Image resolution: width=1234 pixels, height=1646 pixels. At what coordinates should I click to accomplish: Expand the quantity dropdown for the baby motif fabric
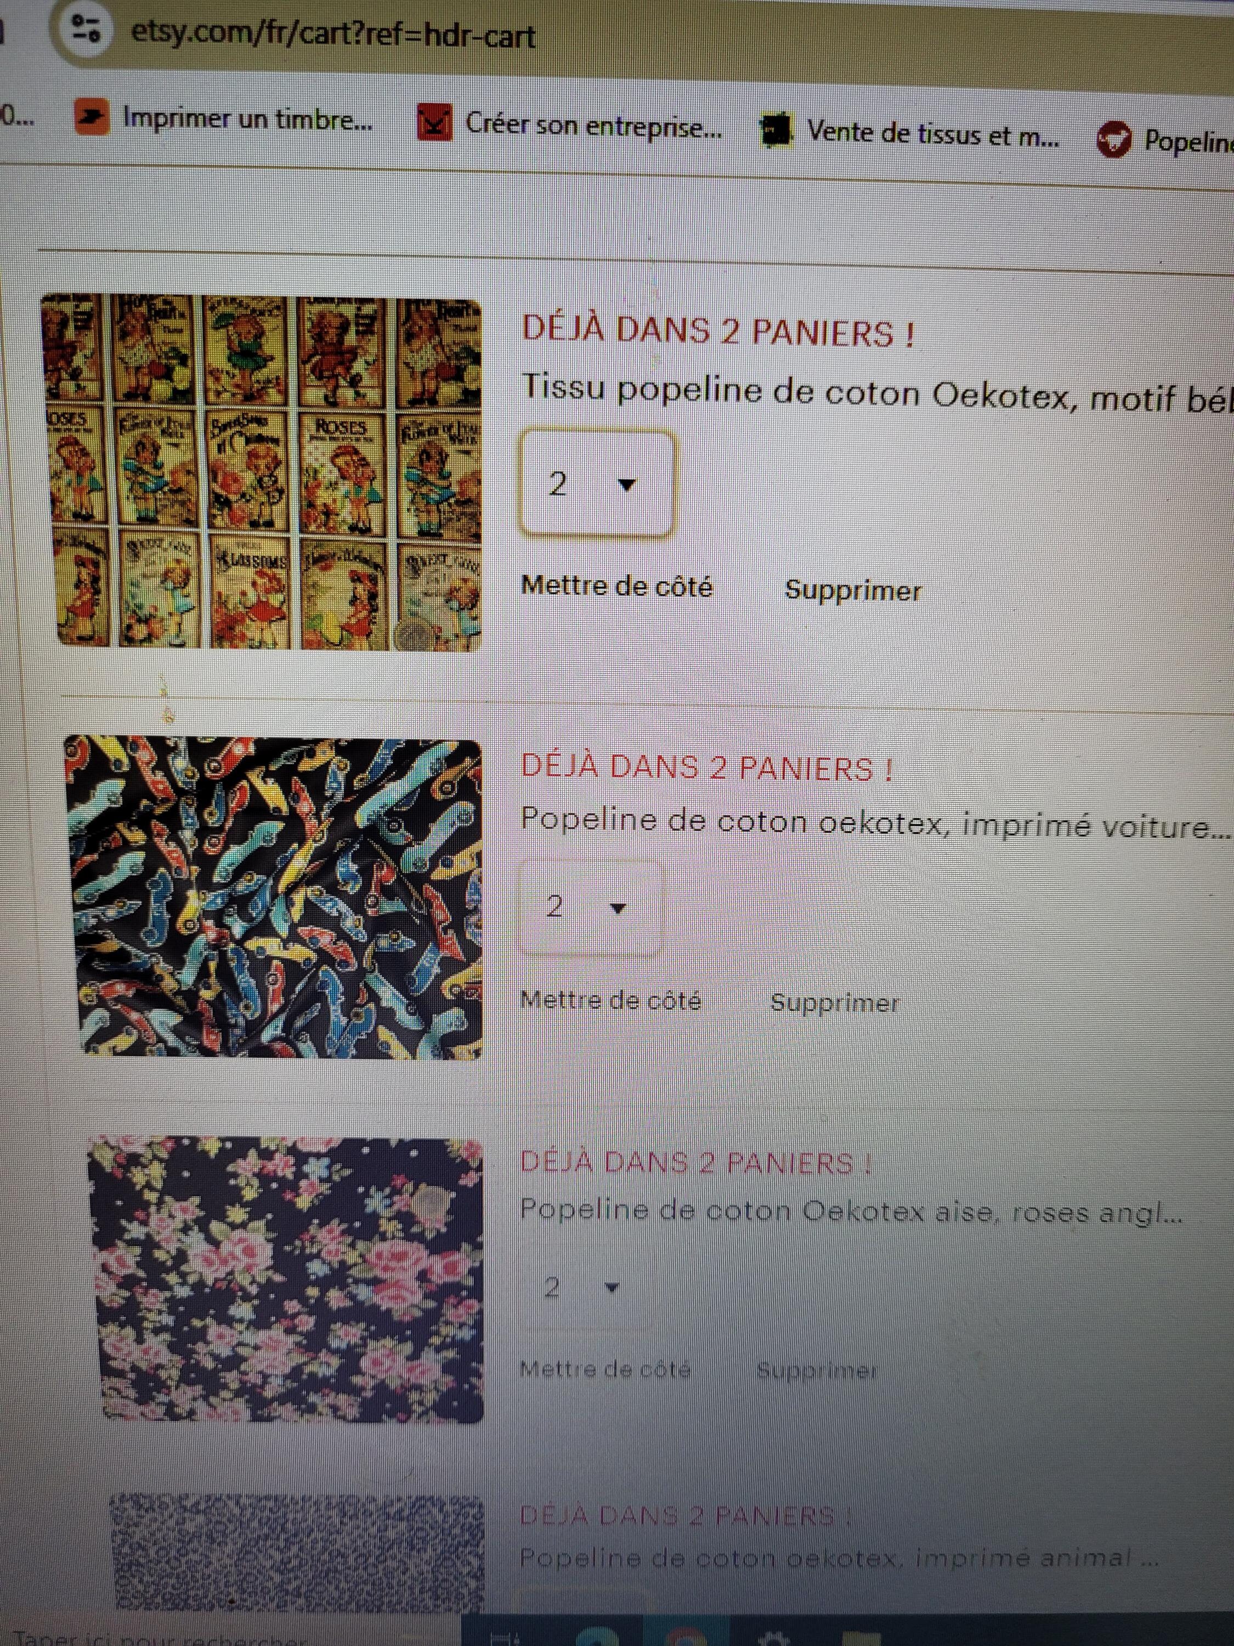[597, 484]
